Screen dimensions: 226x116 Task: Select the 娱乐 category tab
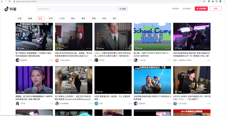click(x=40, y=18)
